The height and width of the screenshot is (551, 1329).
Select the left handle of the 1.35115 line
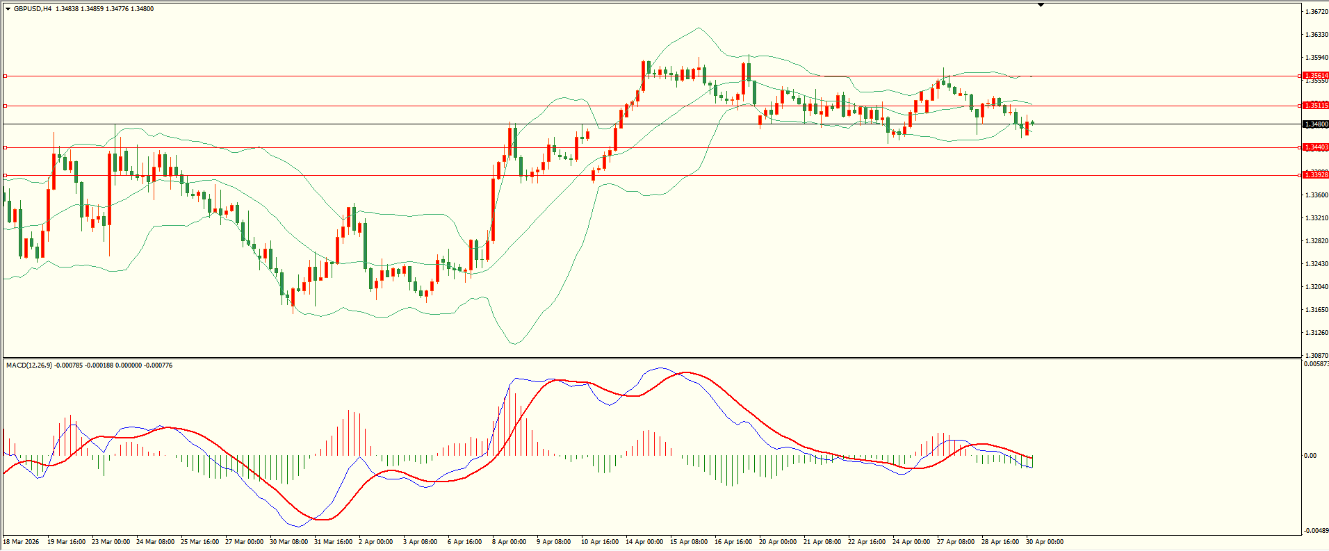click(6, 106)
